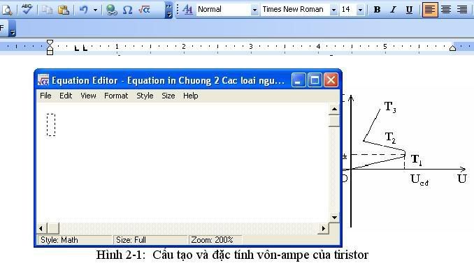The height and width of the screenshot is (277, 474).
Task: Launch the Equation Editor square-root icon
Action: point(144,10)
